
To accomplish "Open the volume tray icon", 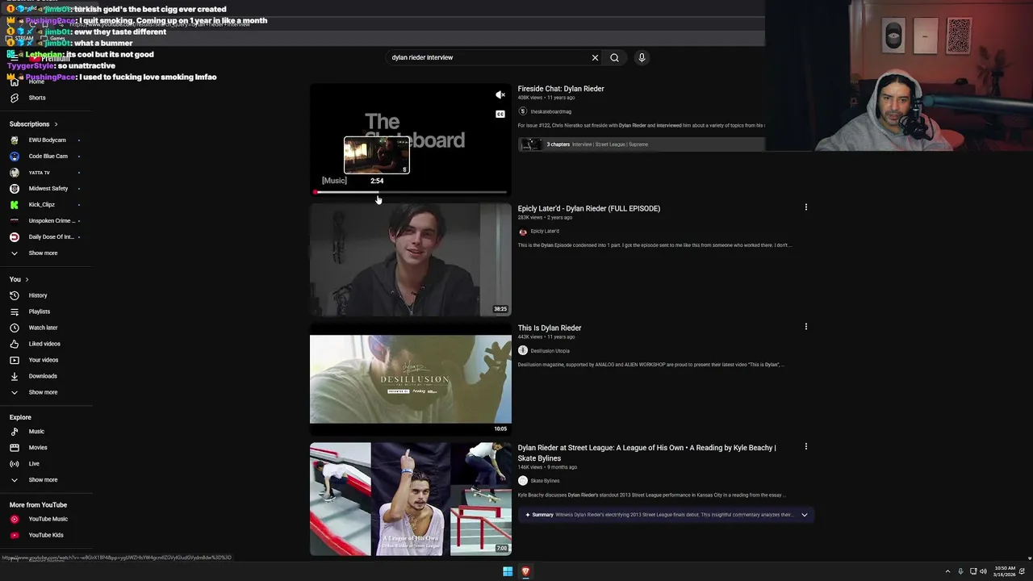I will tap(983, 571).
